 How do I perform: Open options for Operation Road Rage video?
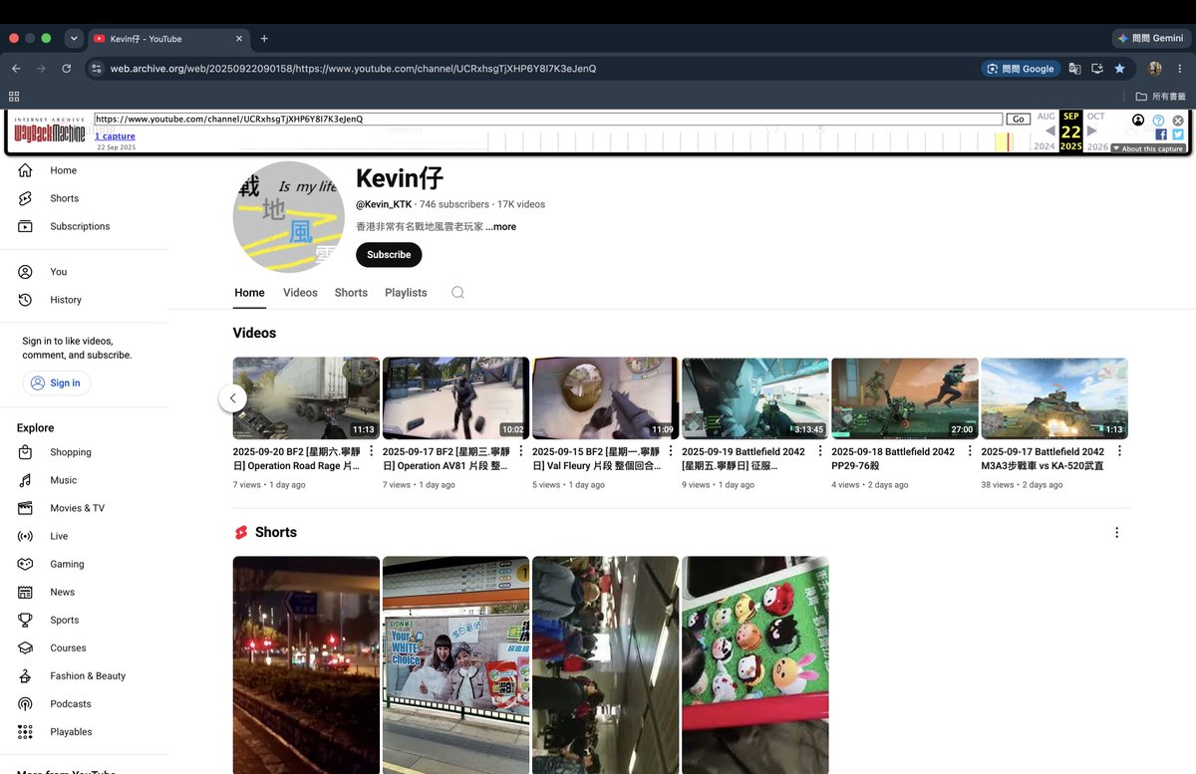pyautogui.click(x=372, y=451)
